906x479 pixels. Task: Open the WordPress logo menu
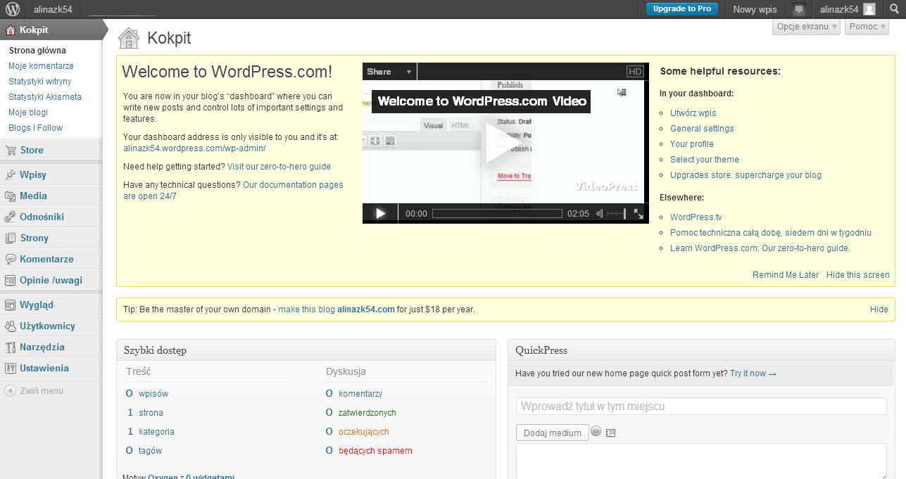[x=13, y=9]
